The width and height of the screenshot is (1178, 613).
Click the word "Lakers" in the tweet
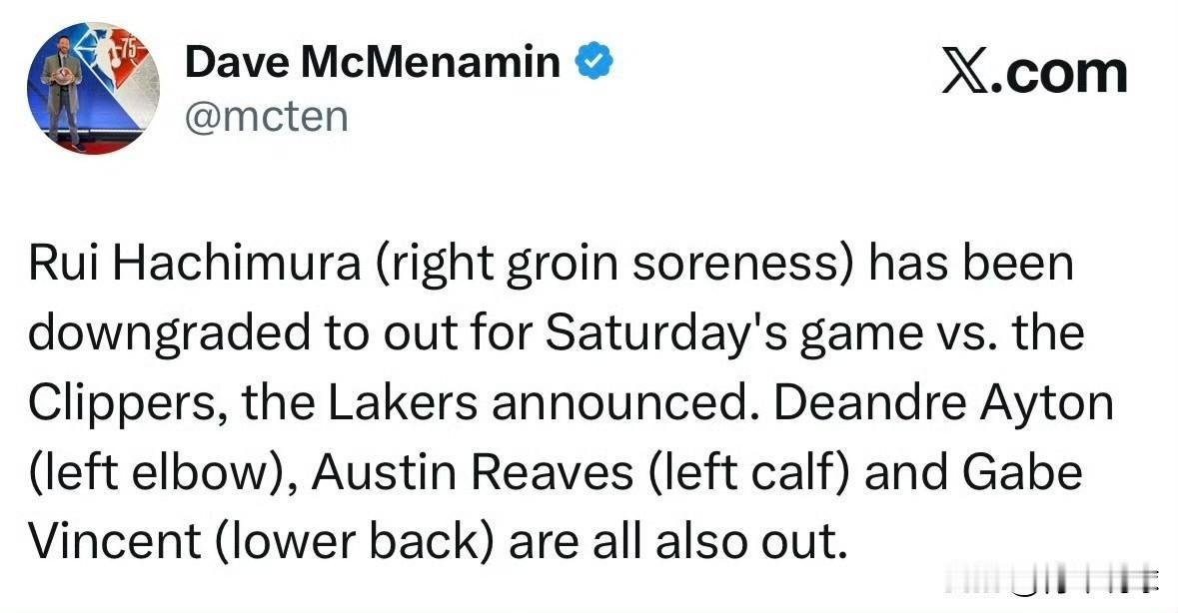[x=402, y=402]
